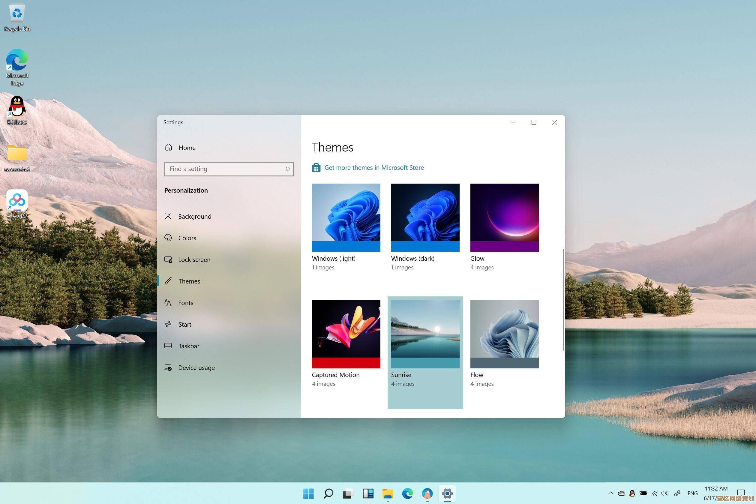Click the volume icon in system tray
Screen dimensions: 756x504
tap(664, 493)
